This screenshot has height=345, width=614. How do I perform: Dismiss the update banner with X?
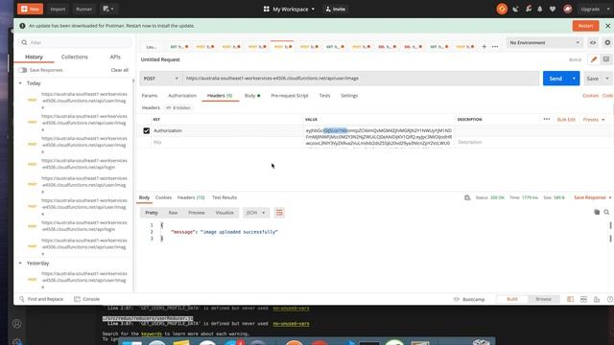(x=607, y=26)
